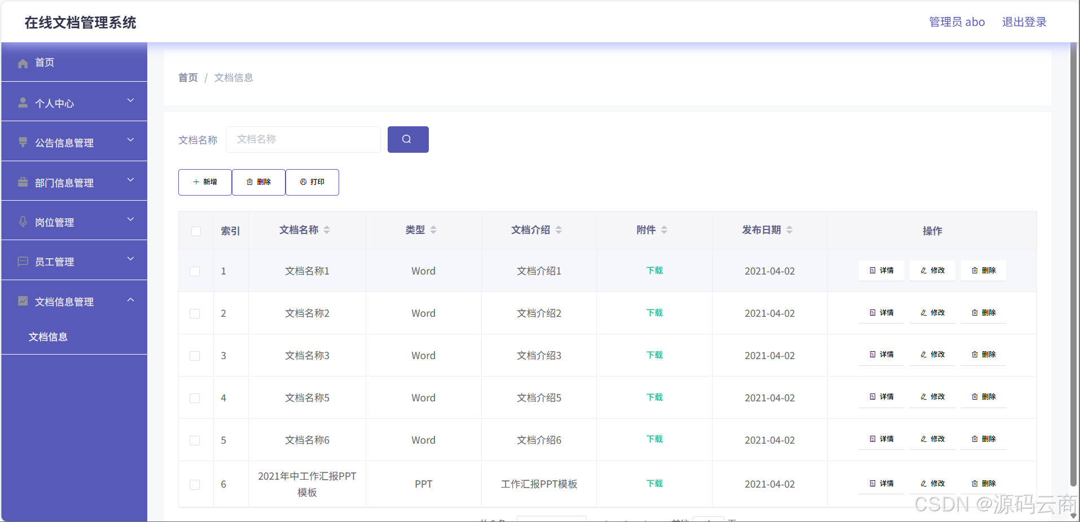Open 个人中心 sidebar menu
This screenshot has width=1080, height=522.
[74, 101]
